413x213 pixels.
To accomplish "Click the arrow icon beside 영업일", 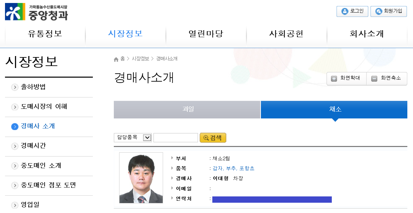I will click(15, 205).
